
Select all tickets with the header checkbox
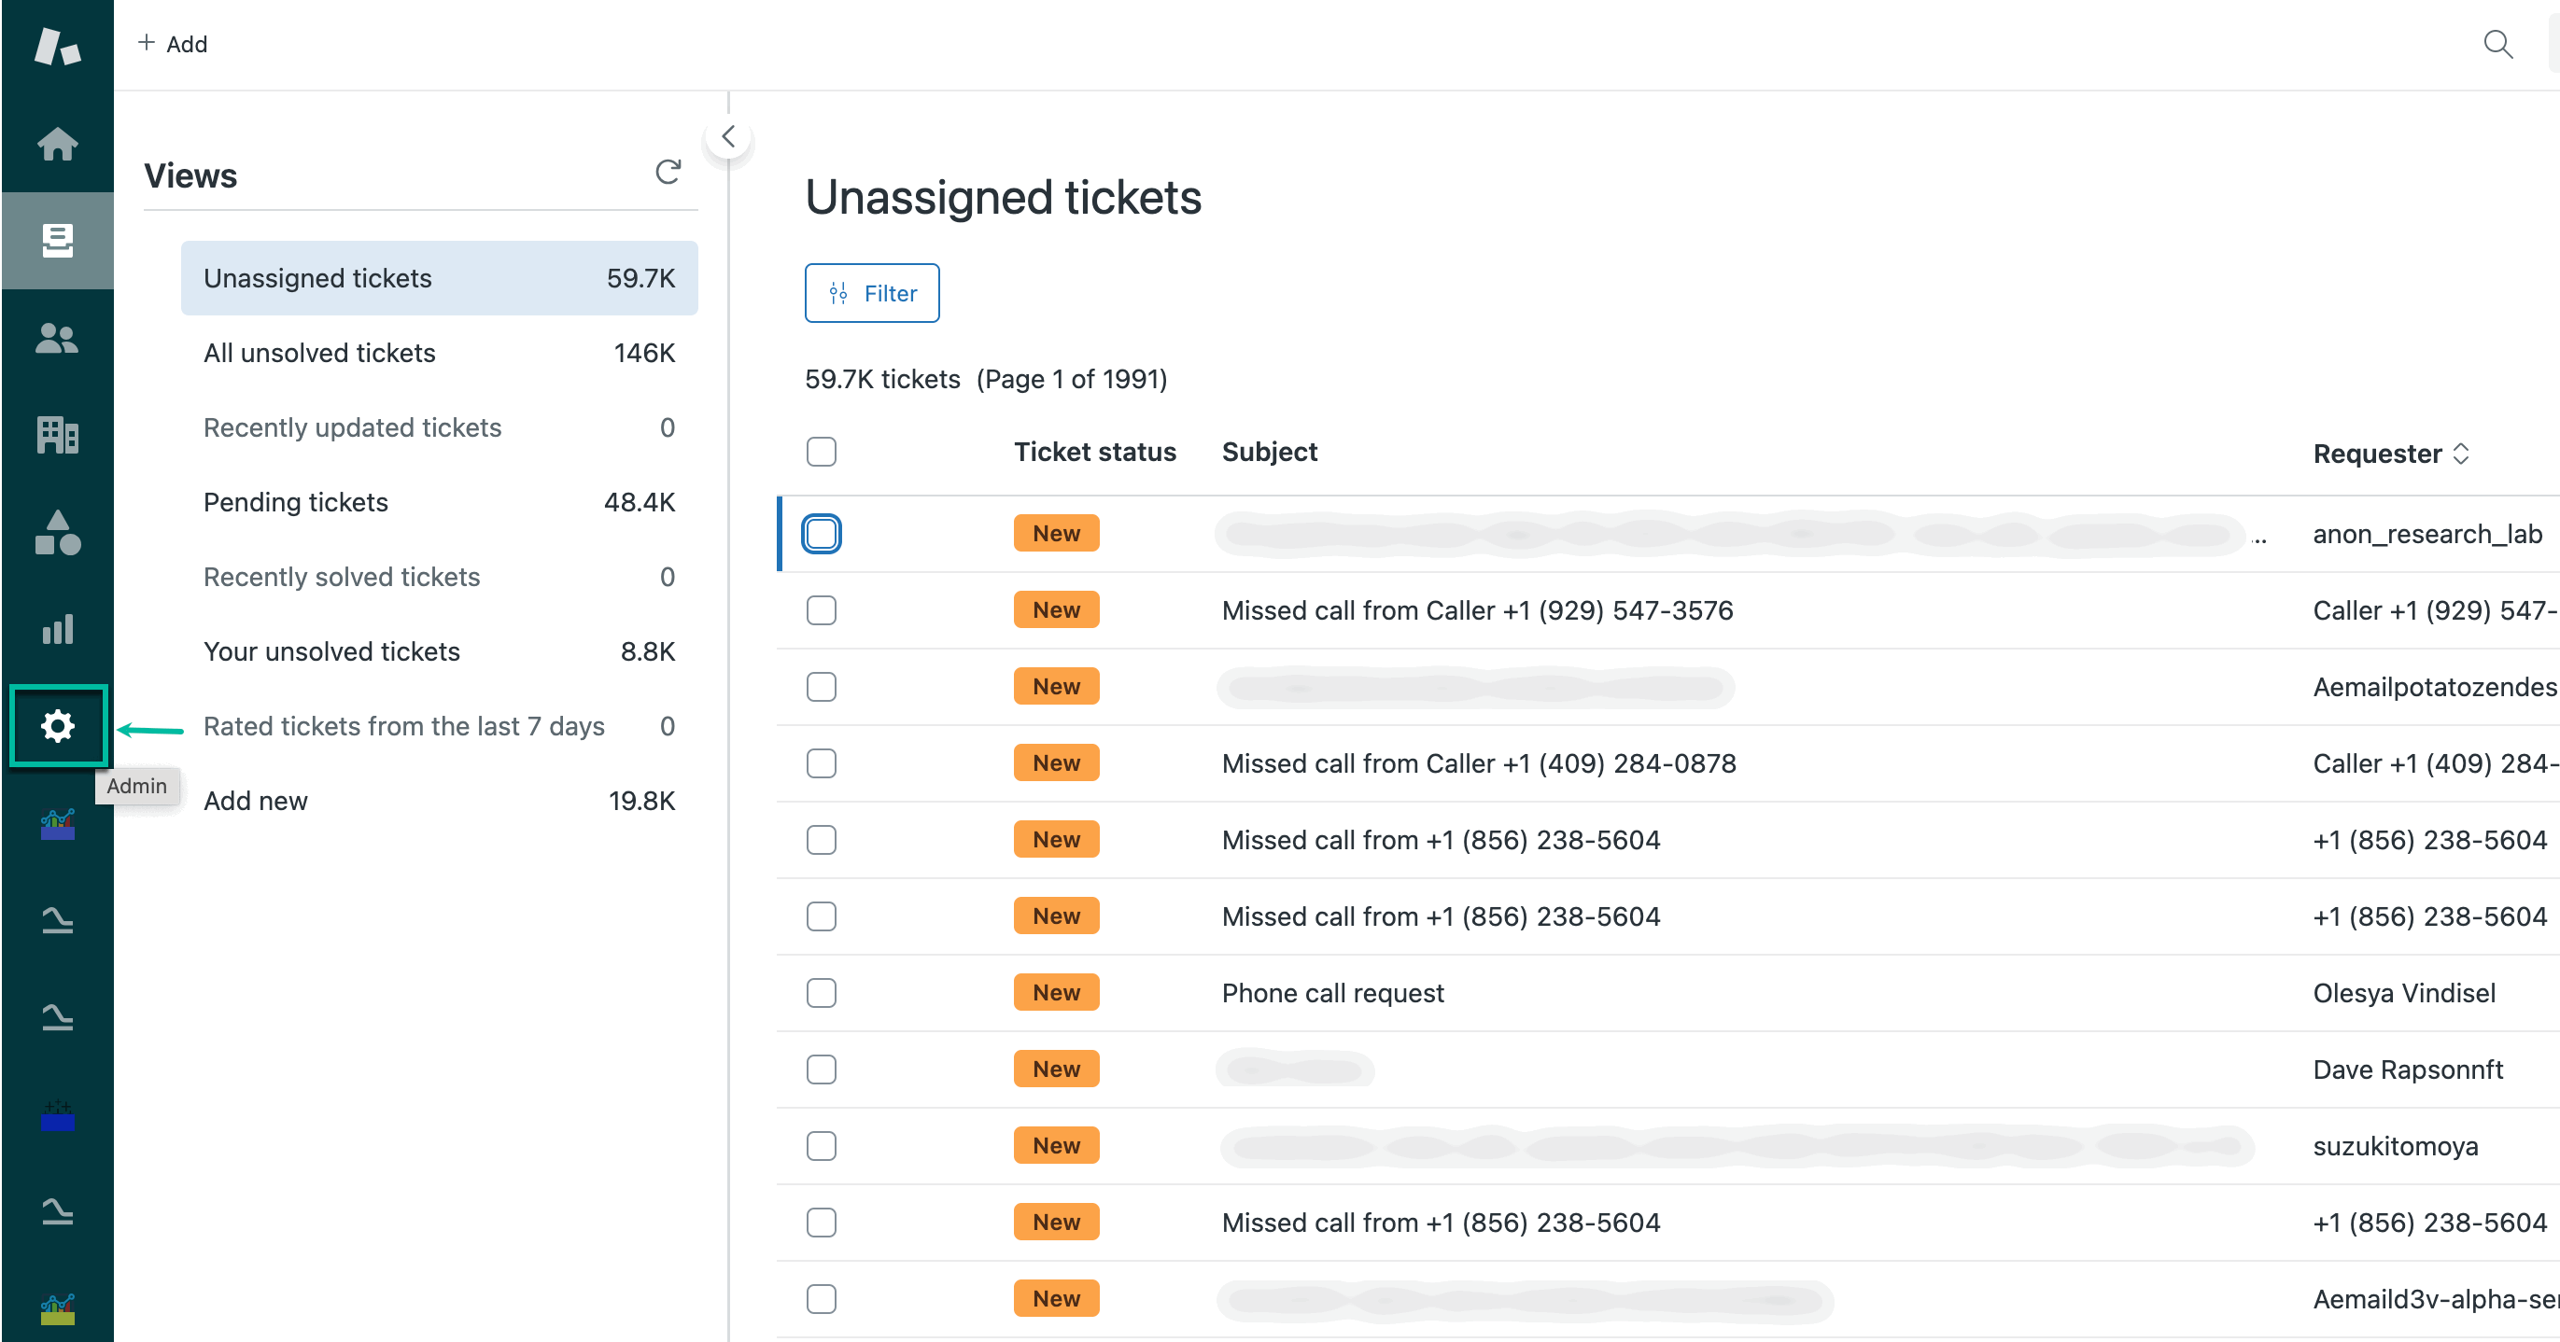(821, 452)
